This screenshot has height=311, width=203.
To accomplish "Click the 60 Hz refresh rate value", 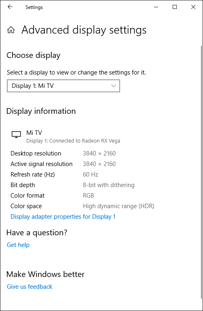I will (91, 175).
